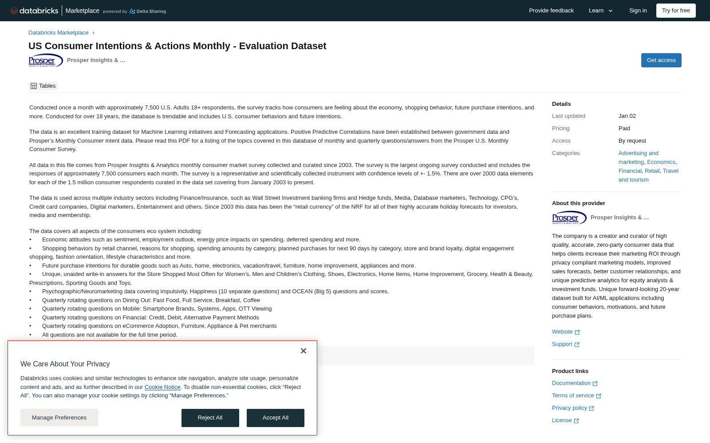
Task: Open provider name under About this provider
Action: click(x=620, y=218)
